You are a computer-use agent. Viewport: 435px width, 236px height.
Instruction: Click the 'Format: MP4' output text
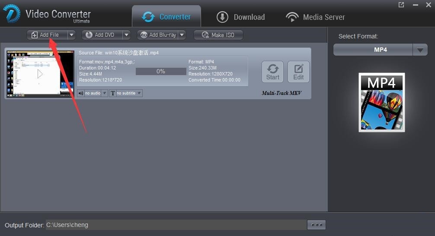(201, 62)
